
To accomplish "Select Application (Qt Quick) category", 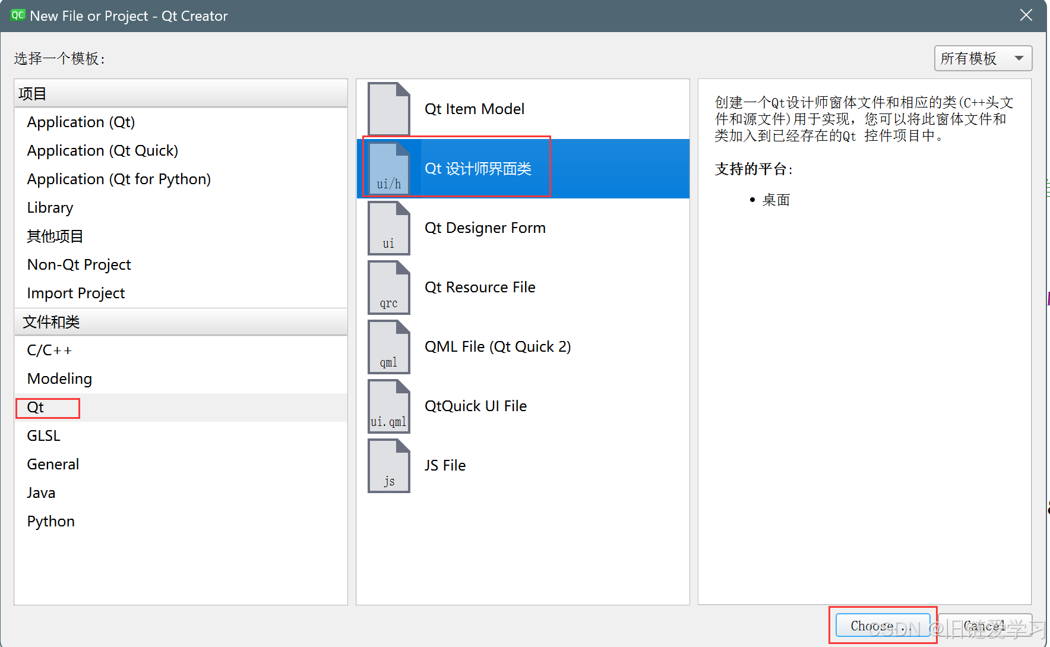I will click(181, 150).
